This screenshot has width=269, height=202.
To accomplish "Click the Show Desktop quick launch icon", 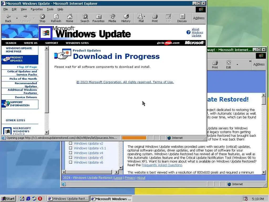I will tap(22, 199).
